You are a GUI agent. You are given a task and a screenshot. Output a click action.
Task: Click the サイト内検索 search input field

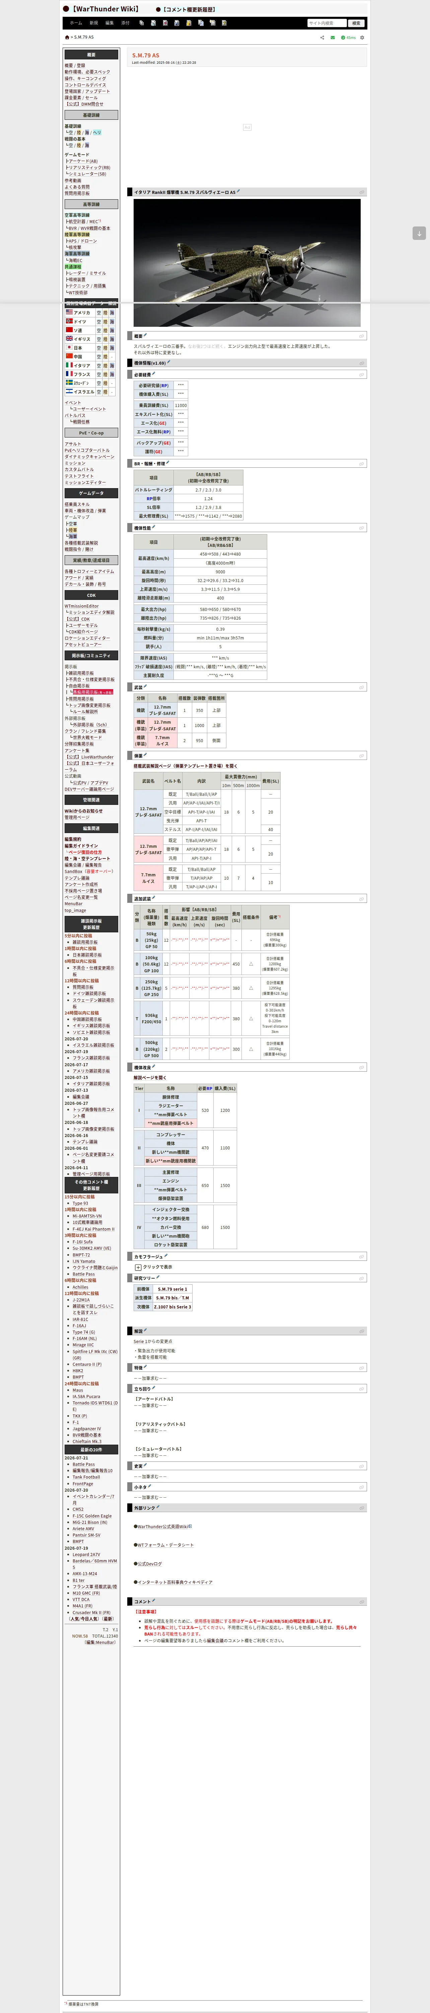click(x=326, y=23)
